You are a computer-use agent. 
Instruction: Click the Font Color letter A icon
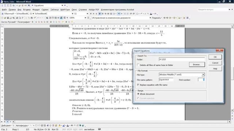[x=151, y=14]
